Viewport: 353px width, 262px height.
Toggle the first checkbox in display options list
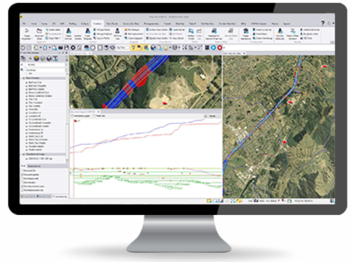tap(22, 171)
